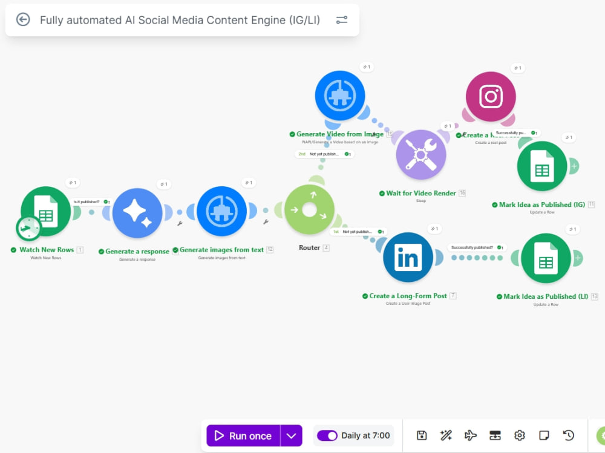
Task: Open the notes sticky icon
Action: point(544,435)
